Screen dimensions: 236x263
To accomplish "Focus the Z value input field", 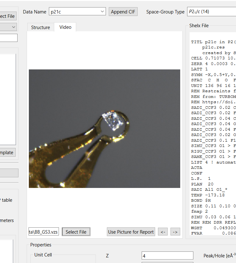I will tap(167, 255).
